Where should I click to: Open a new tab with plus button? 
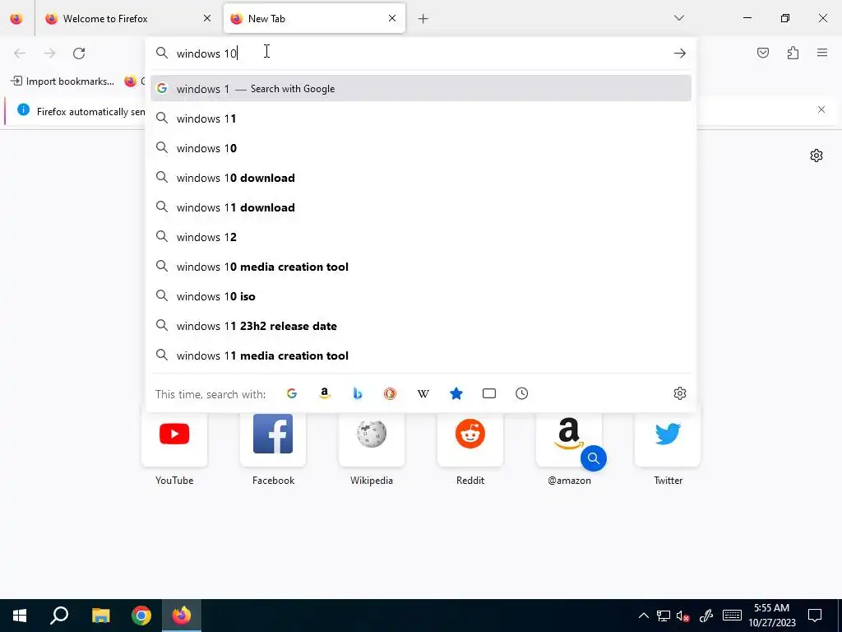click(423, 19)
